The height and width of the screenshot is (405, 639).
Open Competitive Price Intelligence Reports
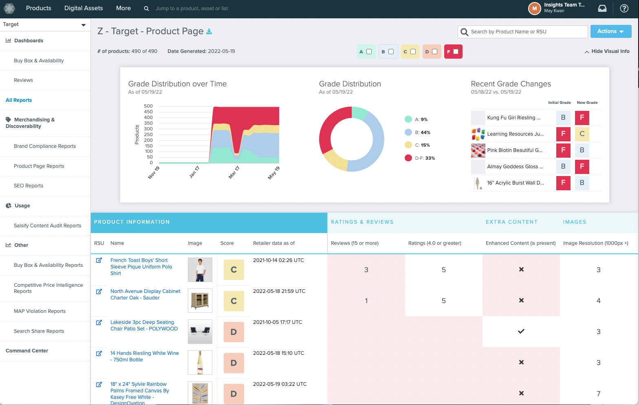click(48, 288)
